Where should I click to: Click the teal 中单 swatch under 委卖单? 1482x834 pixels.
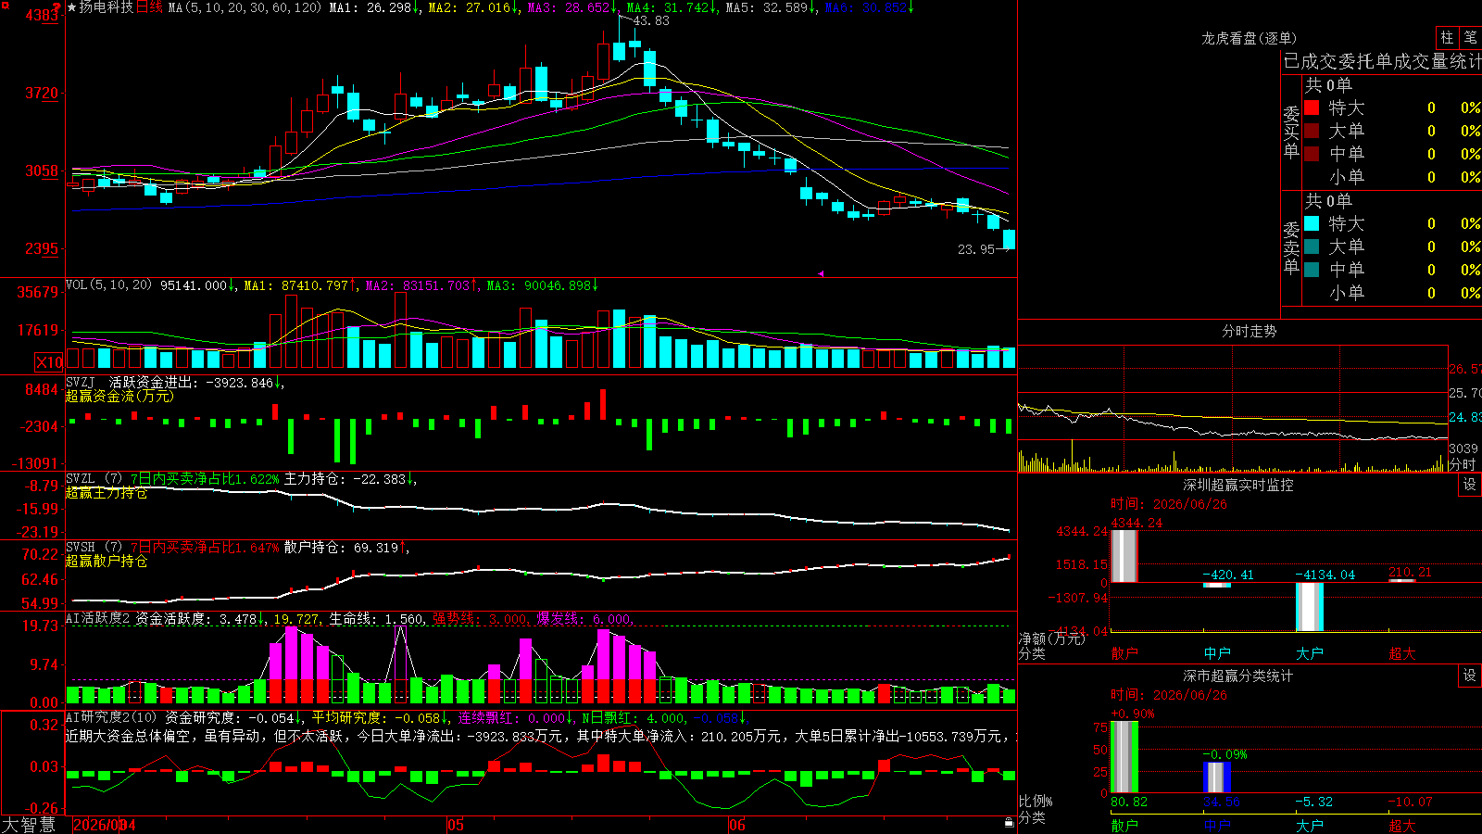pos(1312,270)
